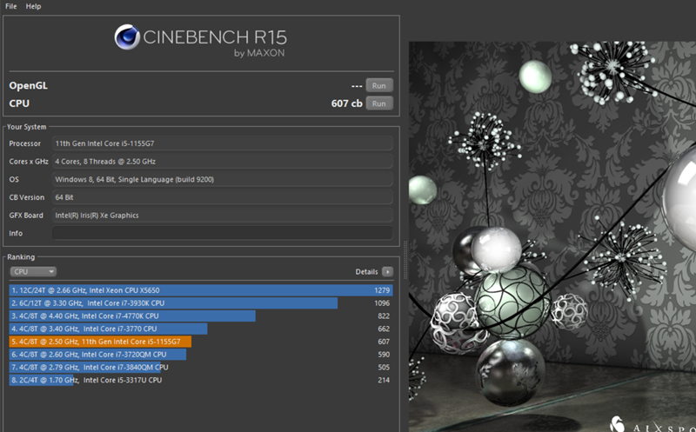This screenshot has height=432, width=696.
Task: Select the i7-3930K ranking bar
Action: pos(173,303)
